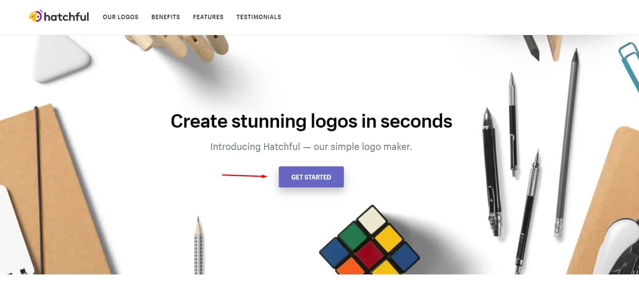Click the purple Get Started button
639x292 pixels.
311,177
